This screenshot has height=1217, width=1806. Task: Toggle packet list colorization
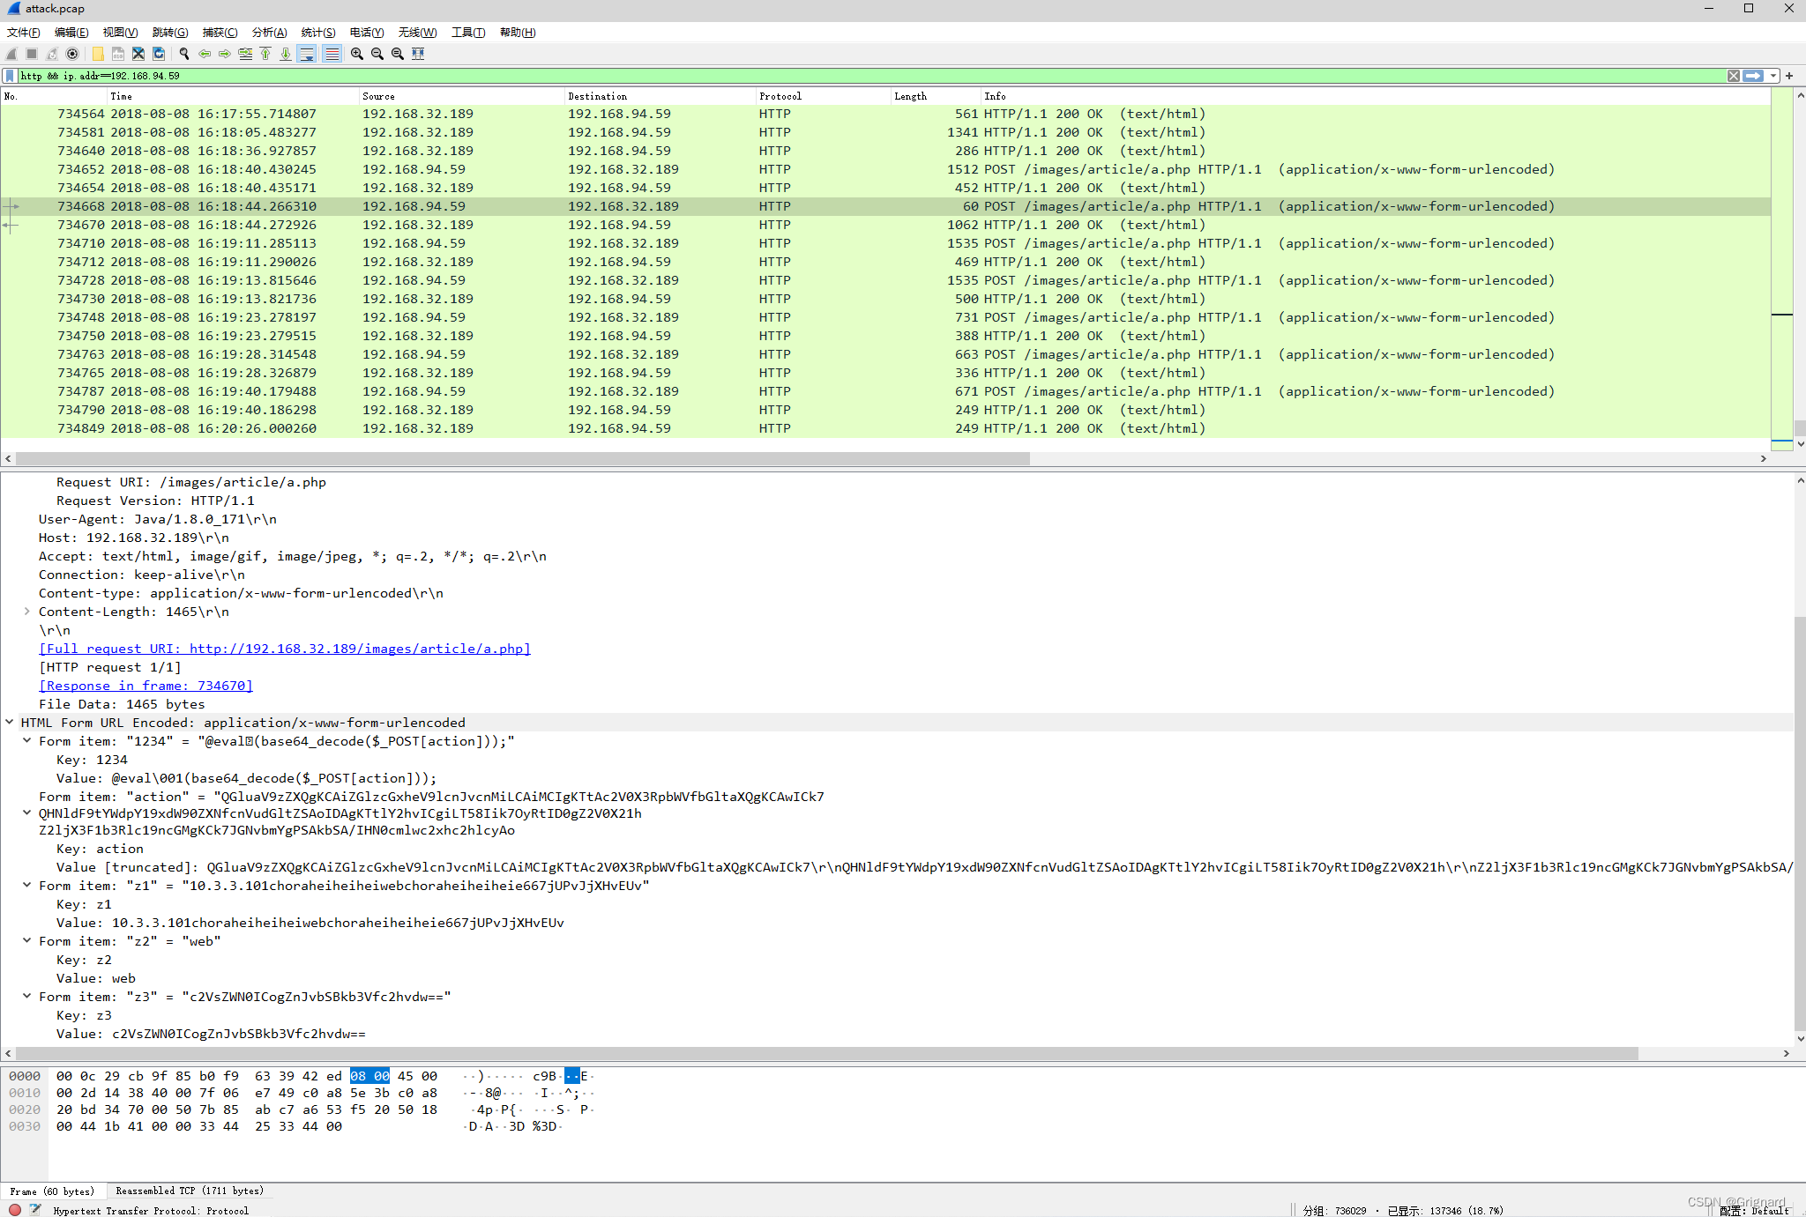coord(332,54)
